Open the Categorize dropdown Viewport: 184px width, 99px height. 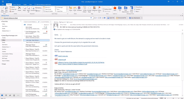[95, 9]
